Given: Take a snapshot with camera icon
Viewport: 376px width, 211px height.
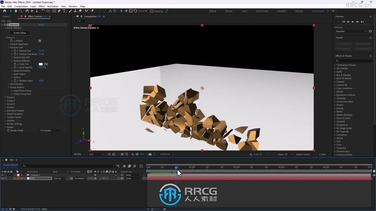Looking at the screenshot, I should tap(150, 154).
